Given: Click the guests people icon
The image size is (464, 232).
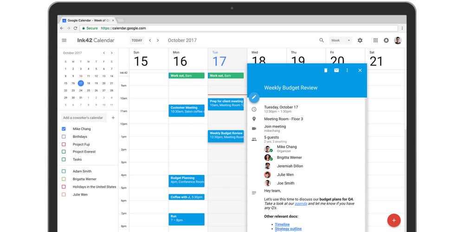Looking at the screenshot, I should (254, 139).
